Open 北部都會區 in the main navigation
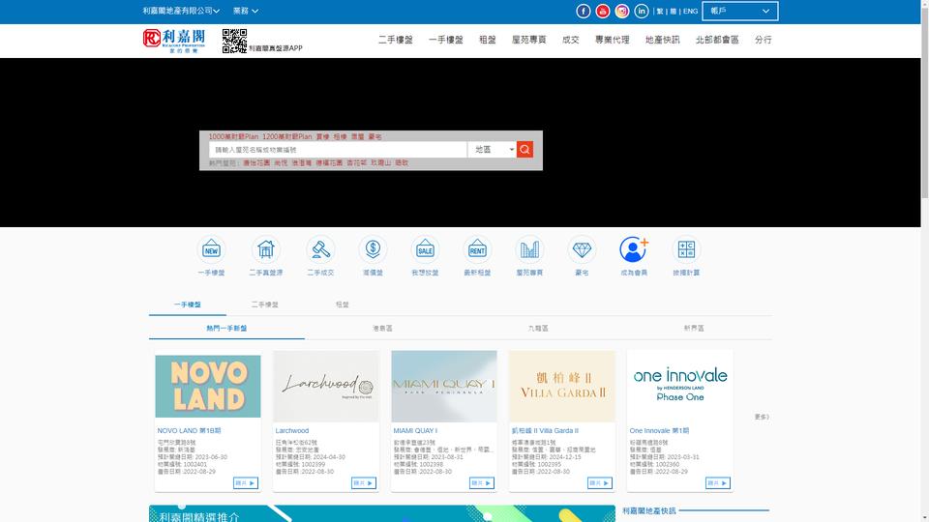The image size is (929, 522). [717, 40]
